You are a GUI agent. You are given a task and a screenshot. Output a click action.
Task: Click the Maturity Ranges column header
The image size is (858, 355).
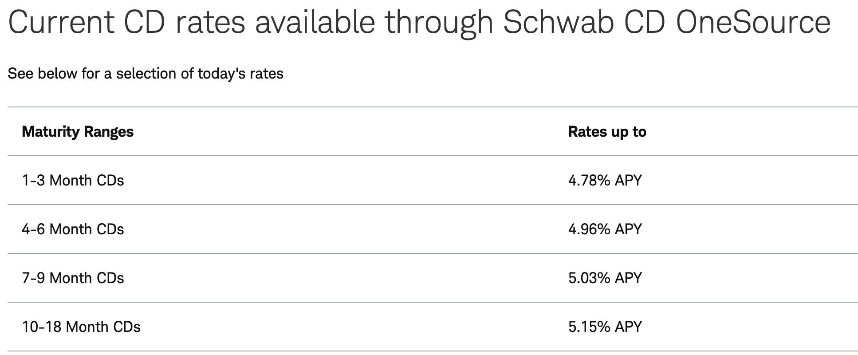pos(78,132)
